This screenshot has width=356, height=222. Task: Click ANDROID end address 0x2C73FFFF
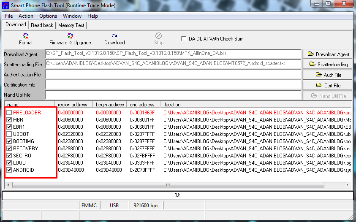142,170
